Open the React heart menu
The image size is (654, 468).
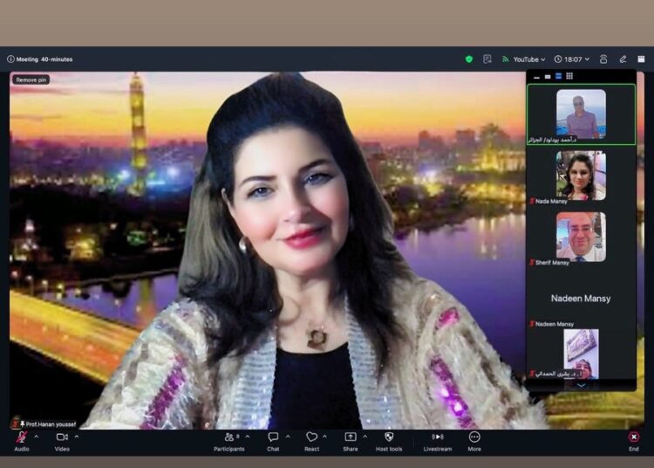311,441
